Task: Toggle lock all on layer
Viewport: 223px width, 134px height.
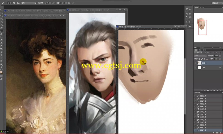Action: pyautogui.click(x=207, y=59)
